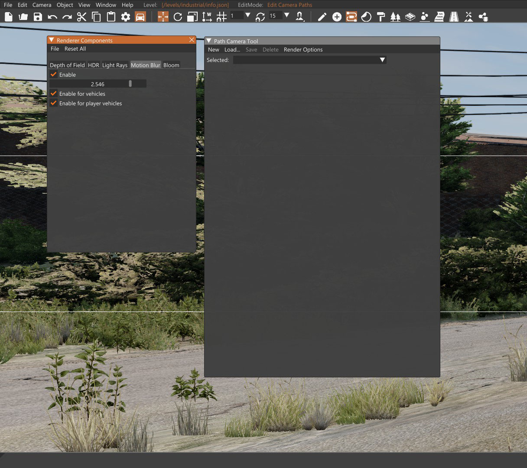Image resolution: width=527 pixels, height=468 pixels.
Task: Select the Scale gizmo tool
Action: coord(192,17)
